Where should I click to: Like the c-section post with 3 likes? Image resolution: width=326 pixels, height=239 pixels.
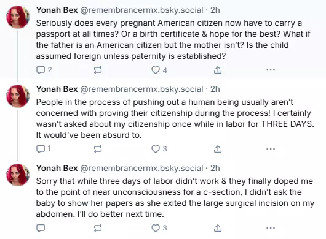[x=159, y=228]
